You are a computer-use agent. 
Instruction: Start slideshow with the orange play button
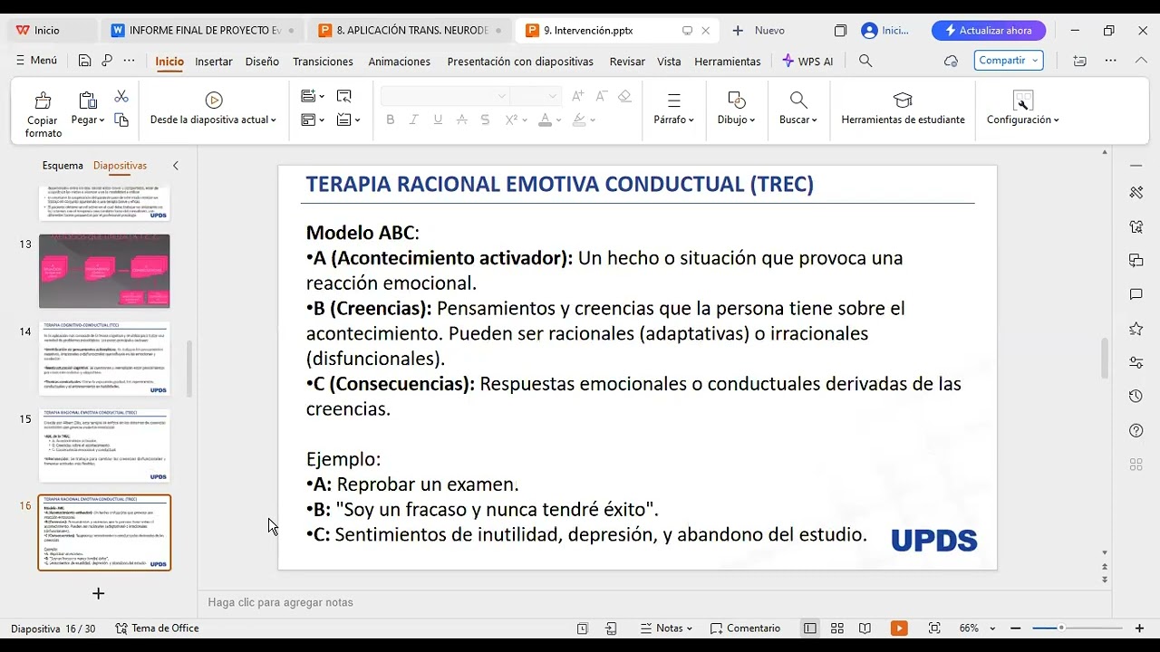tap(899, 628)
